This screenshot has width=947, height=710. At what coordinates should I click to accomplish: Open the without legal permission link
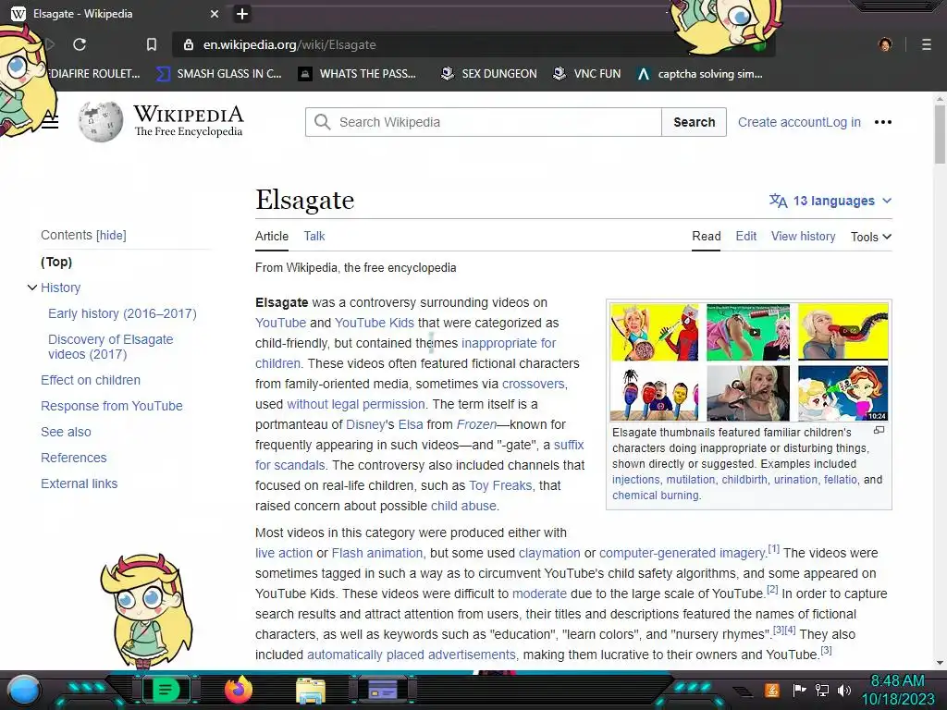click(x=356, y=404)
